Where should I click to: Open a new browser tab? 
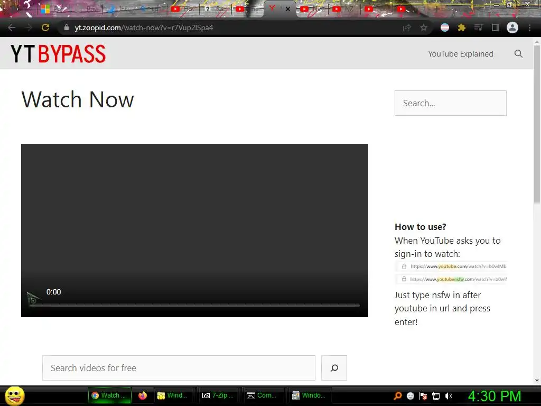[437, 9]
